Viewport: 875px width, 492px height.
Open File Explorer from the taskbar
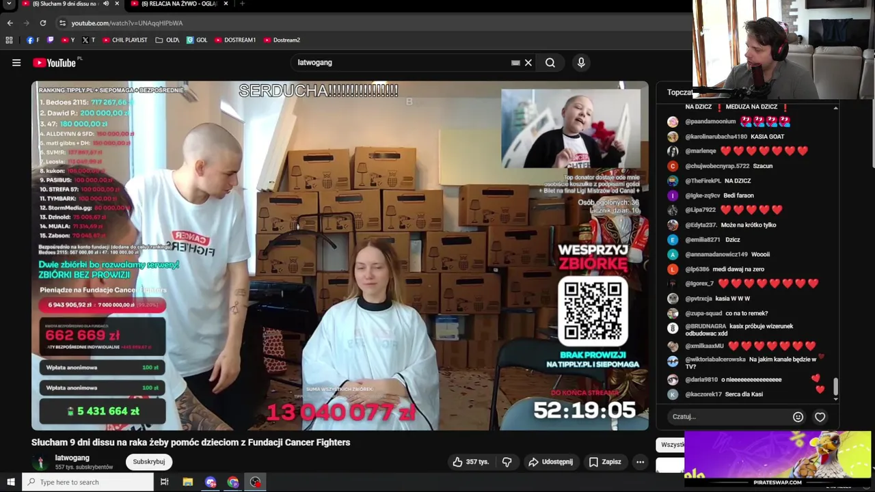[x=188, y=482]
